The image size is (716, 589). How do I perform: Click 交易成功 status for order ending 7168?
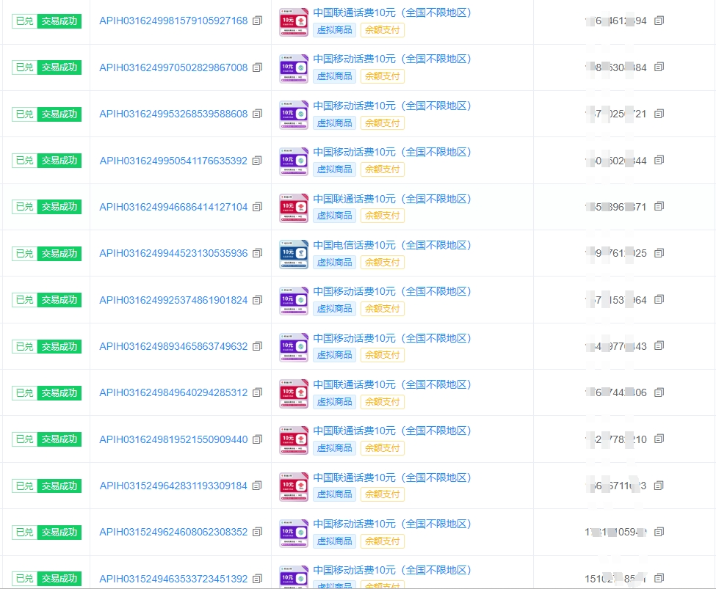click(x=59, y=21)
